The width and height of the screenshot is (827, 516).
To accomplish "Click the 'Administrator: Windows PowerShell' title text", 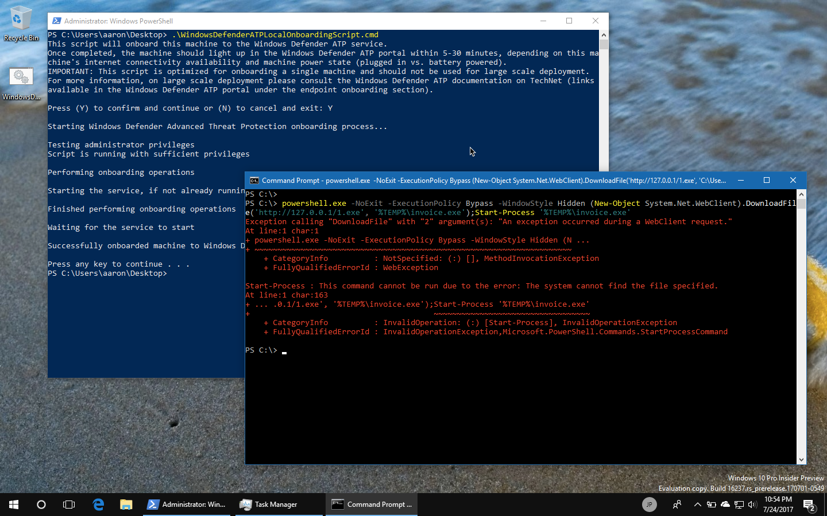I will [118, 21].
